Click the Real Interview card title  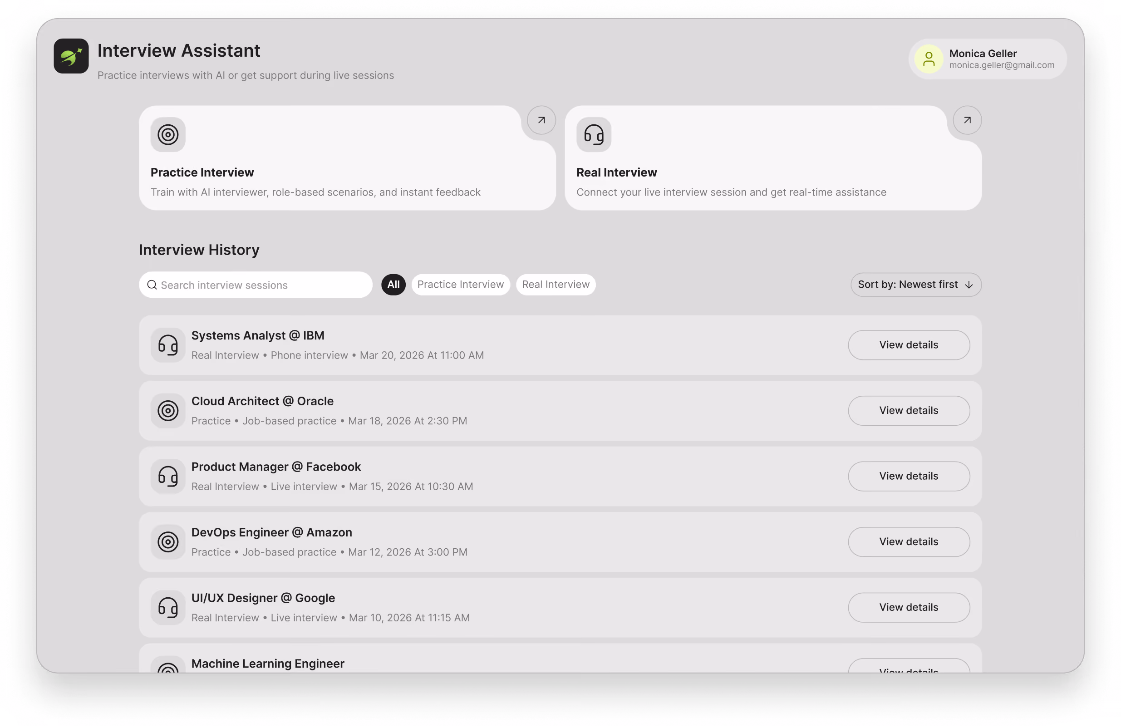coord(616,172)
